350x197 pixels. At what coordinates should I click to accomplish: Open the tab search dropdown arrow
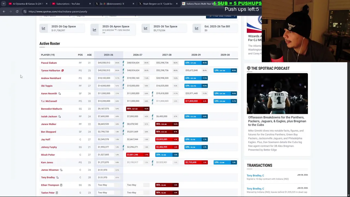[4, 4]
